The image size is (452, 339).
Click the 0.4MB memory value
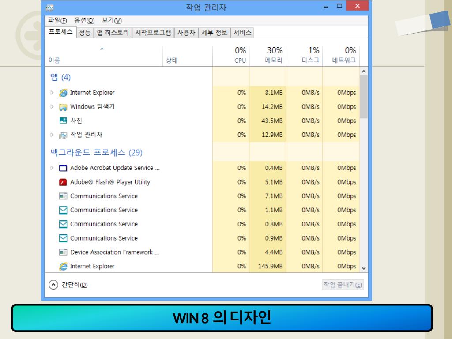pyautogui.click(x=274, y=168)
